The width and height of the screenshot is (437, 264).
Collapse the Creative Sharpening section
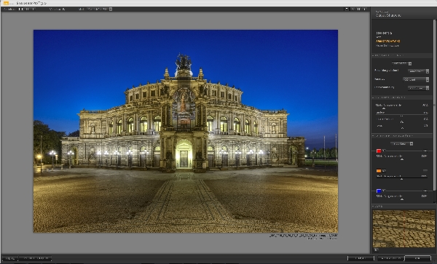tap(373, 97)
